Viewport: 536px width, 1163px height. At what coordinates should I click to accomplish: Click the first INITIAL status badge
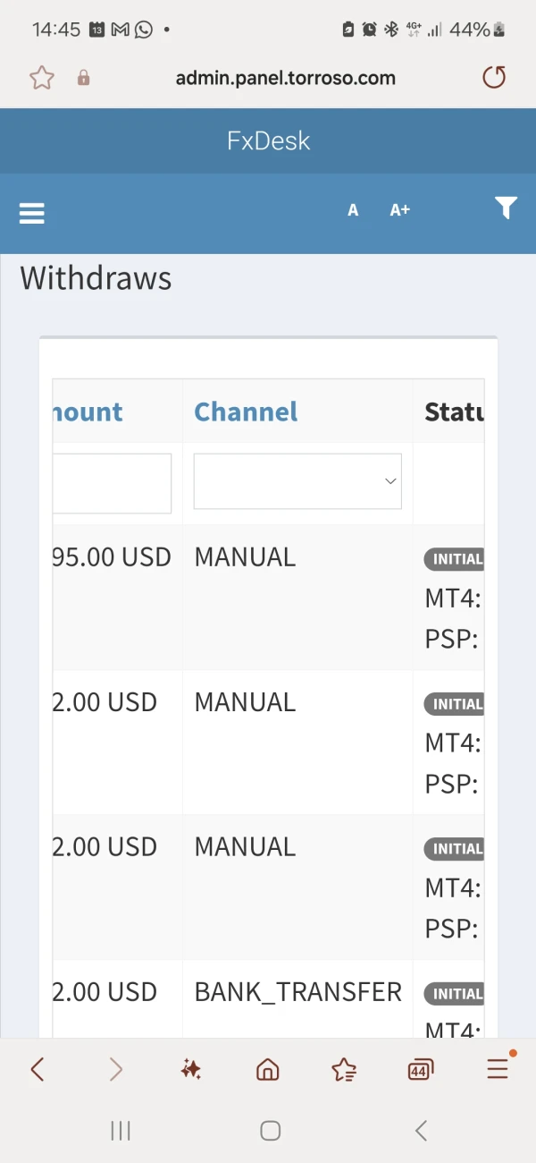point(455,559)
